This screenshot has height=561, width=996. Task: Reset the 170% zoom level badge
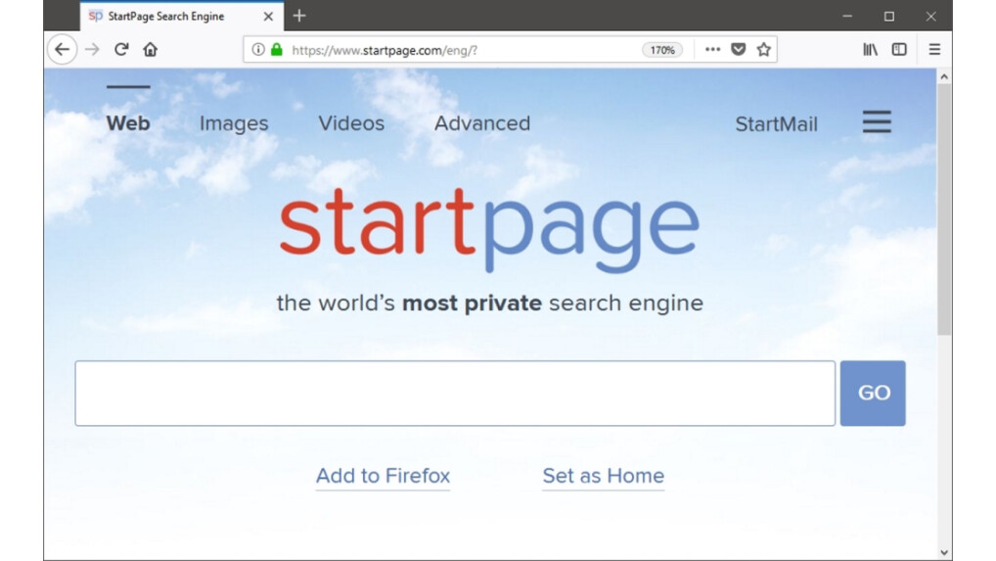[x=662, y=50]
